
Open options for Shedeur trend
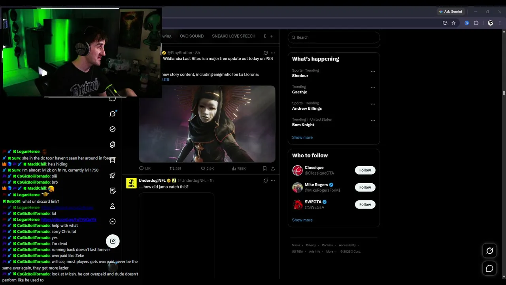pos(373,72)
